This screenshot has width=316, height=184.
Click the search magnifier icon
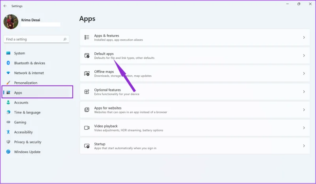(65, 39)
